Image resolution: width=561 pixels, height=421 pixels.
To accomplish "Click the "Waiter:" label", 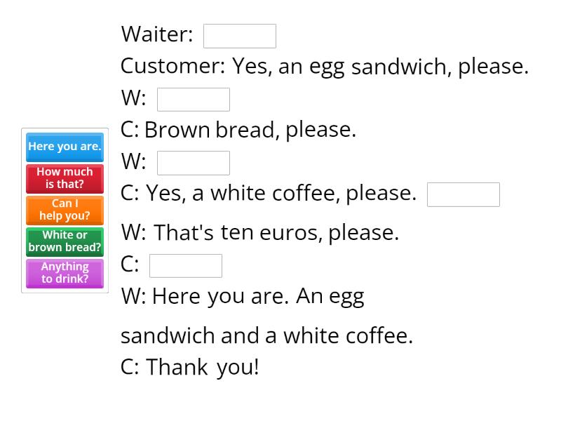I will pyautogui.click(x=158, y=34).
